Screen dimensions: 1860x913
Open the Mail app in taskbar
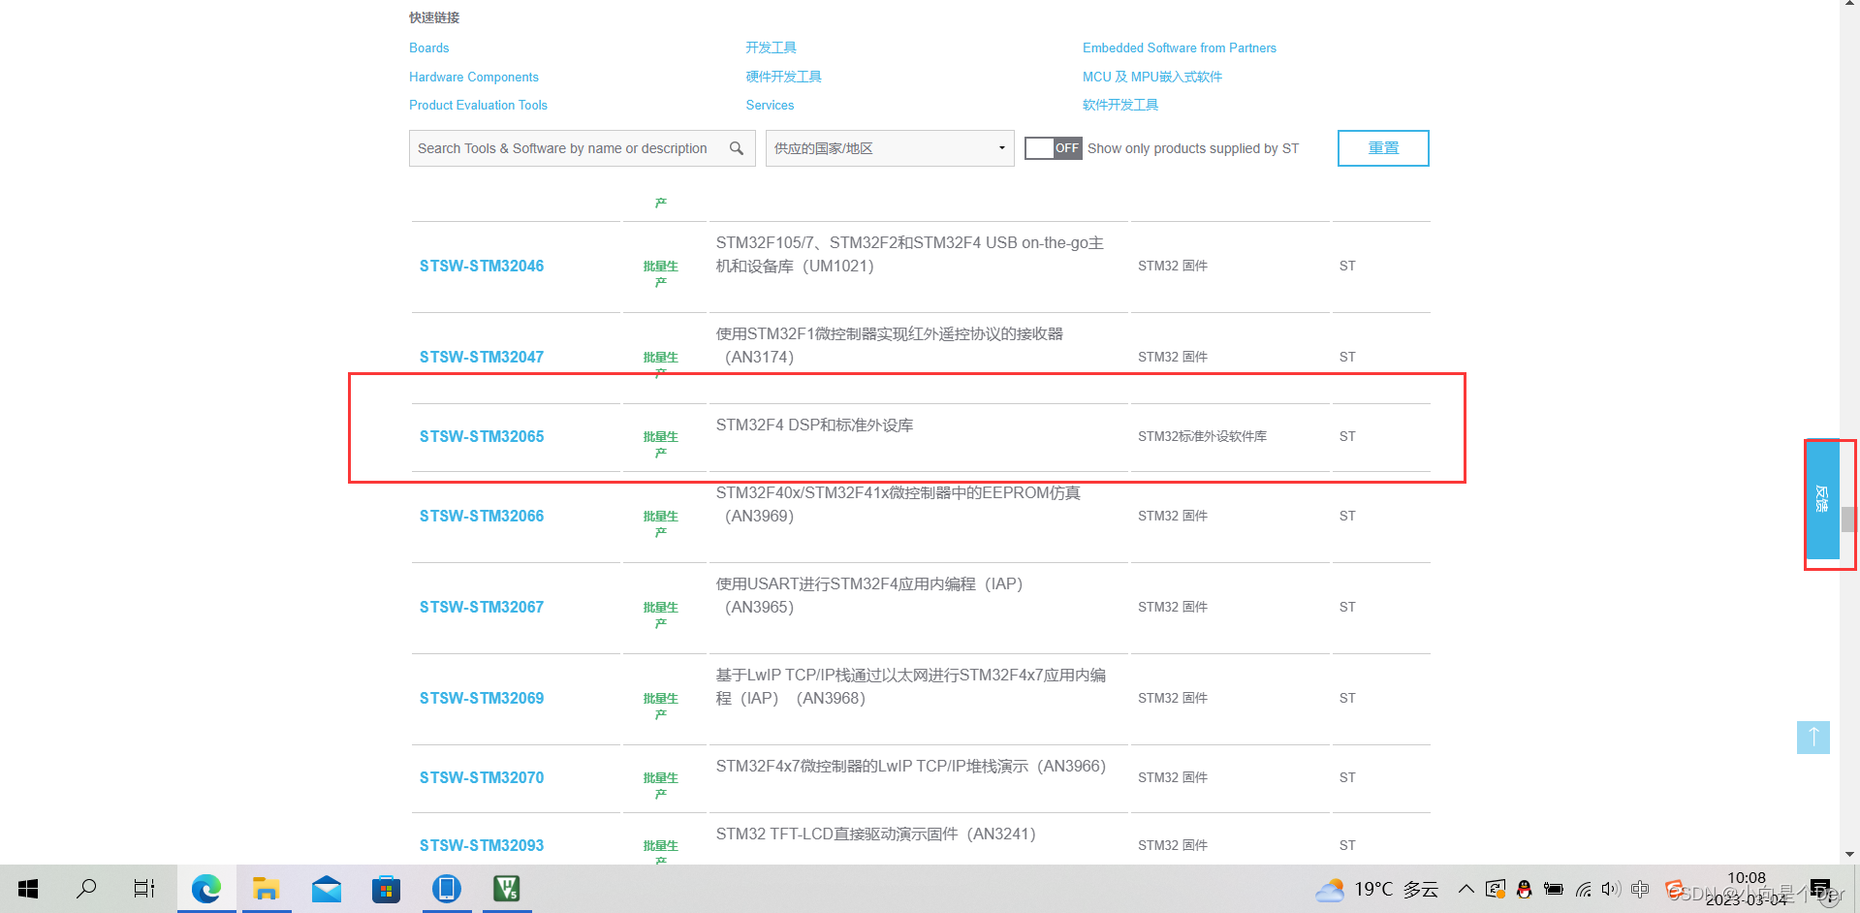pos(327,889)
